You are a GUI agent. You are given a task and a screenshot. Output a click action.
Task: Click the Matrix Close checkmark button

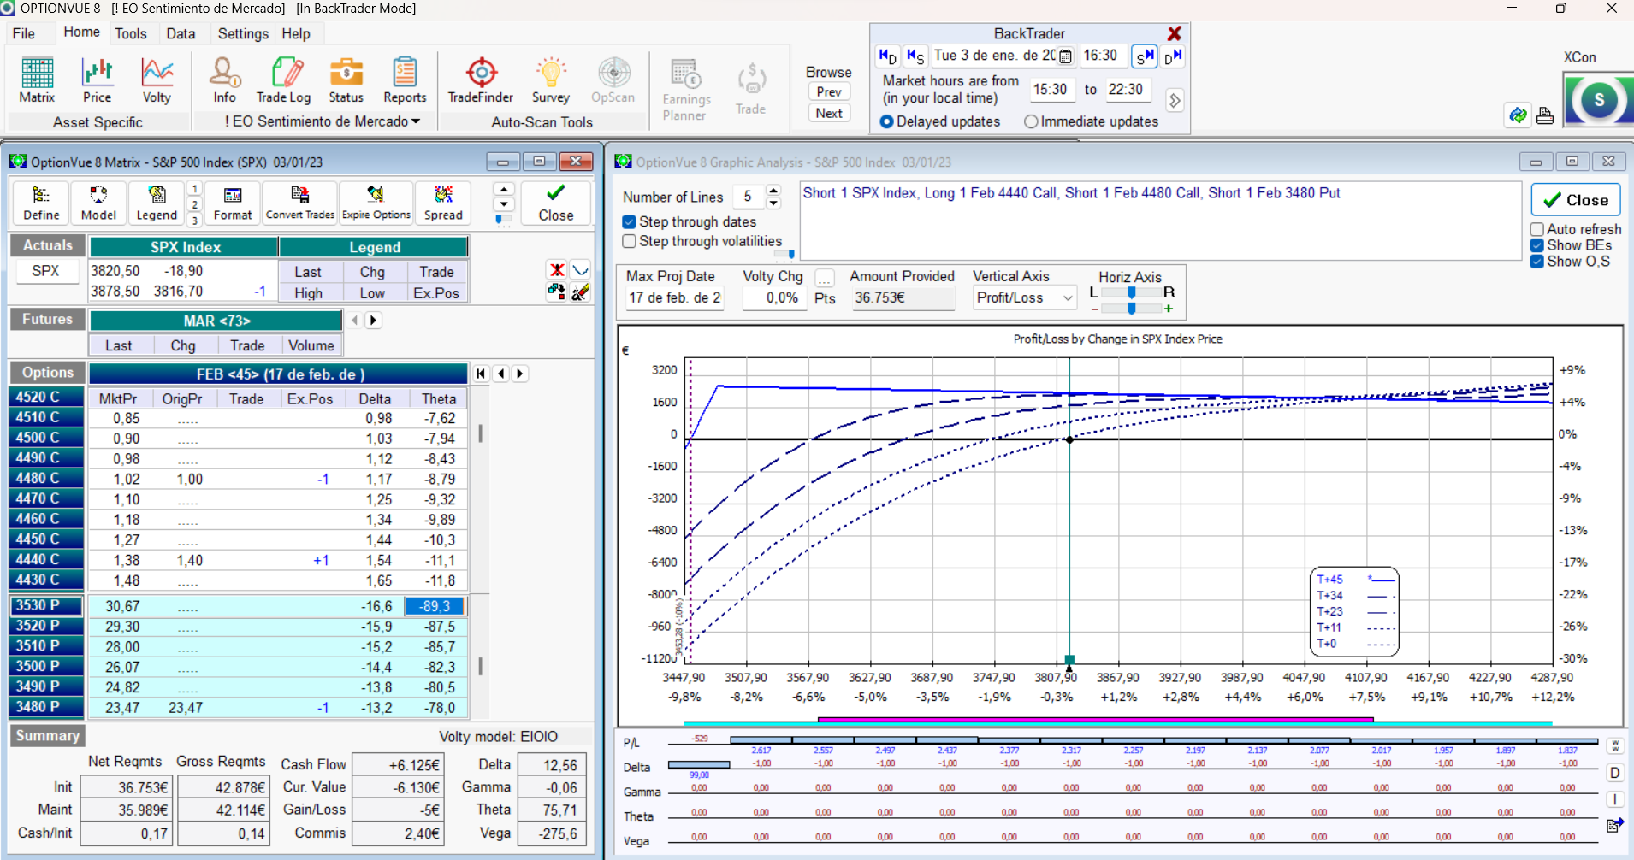tap(556, 203)
